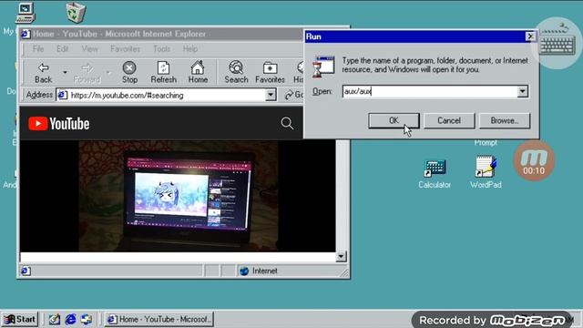Go to Home page in Internet Explorer
Viewport: 583px width, 328px height.
pos(198,73)
